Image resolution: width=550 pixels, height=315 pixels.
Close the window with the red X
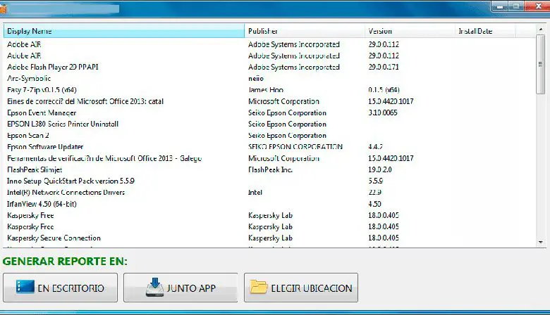coord(537,6)
